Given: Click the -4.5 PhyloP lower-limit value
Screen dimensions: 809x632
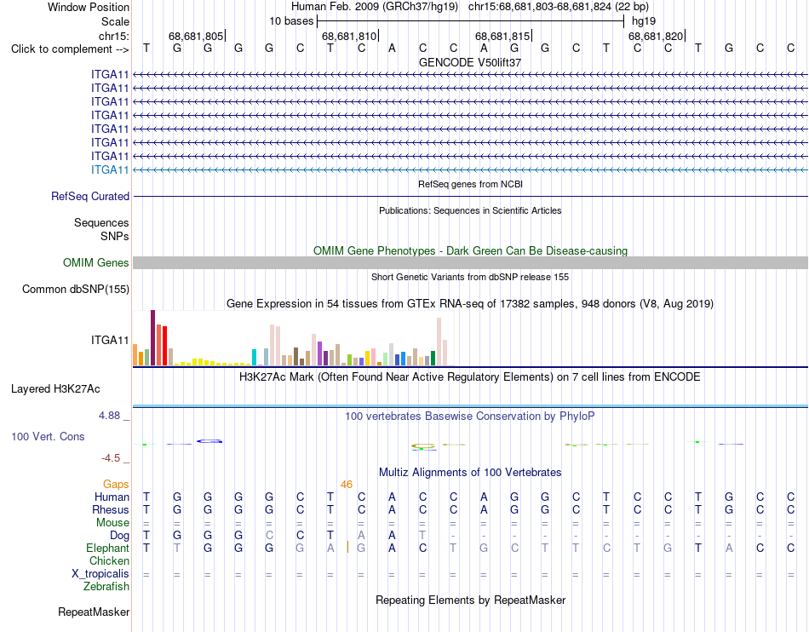Looking at the screenshot, I should click(111, 458).
